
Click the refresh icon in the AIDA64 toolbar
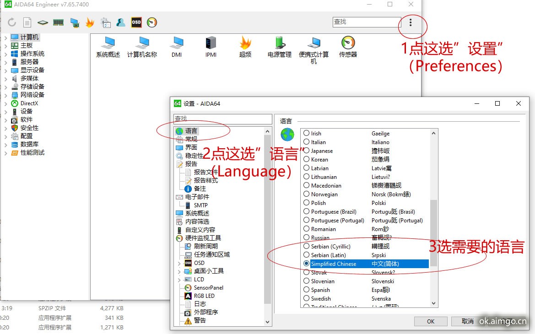pos(12,22)
